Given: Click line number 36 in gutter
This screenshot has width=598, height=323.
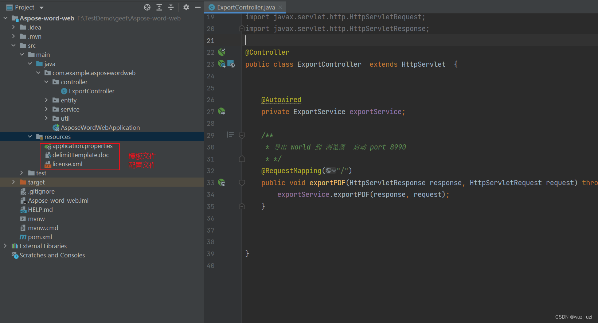Looking at the screenshot, I should pyautogui.click(x=211, y=218).
